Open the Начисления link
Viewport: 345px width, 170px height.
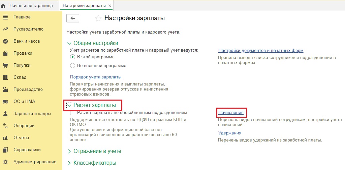231,113
